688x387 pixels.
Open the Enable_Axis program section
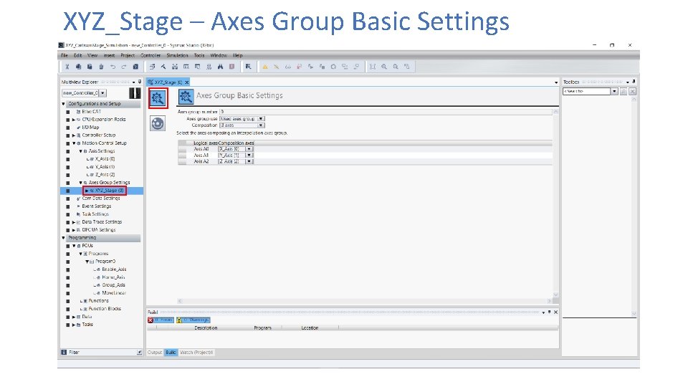[114, 269]
